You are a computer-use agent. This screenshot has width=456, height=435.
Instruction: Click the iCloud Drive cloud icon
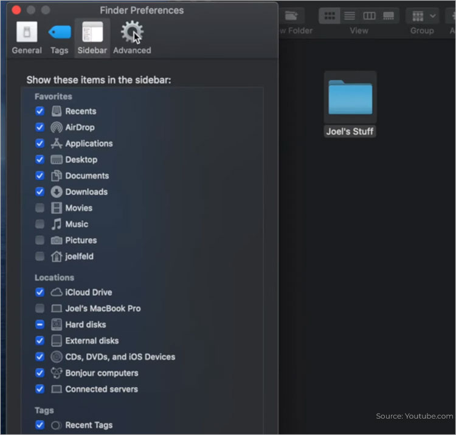coord(57,292)
